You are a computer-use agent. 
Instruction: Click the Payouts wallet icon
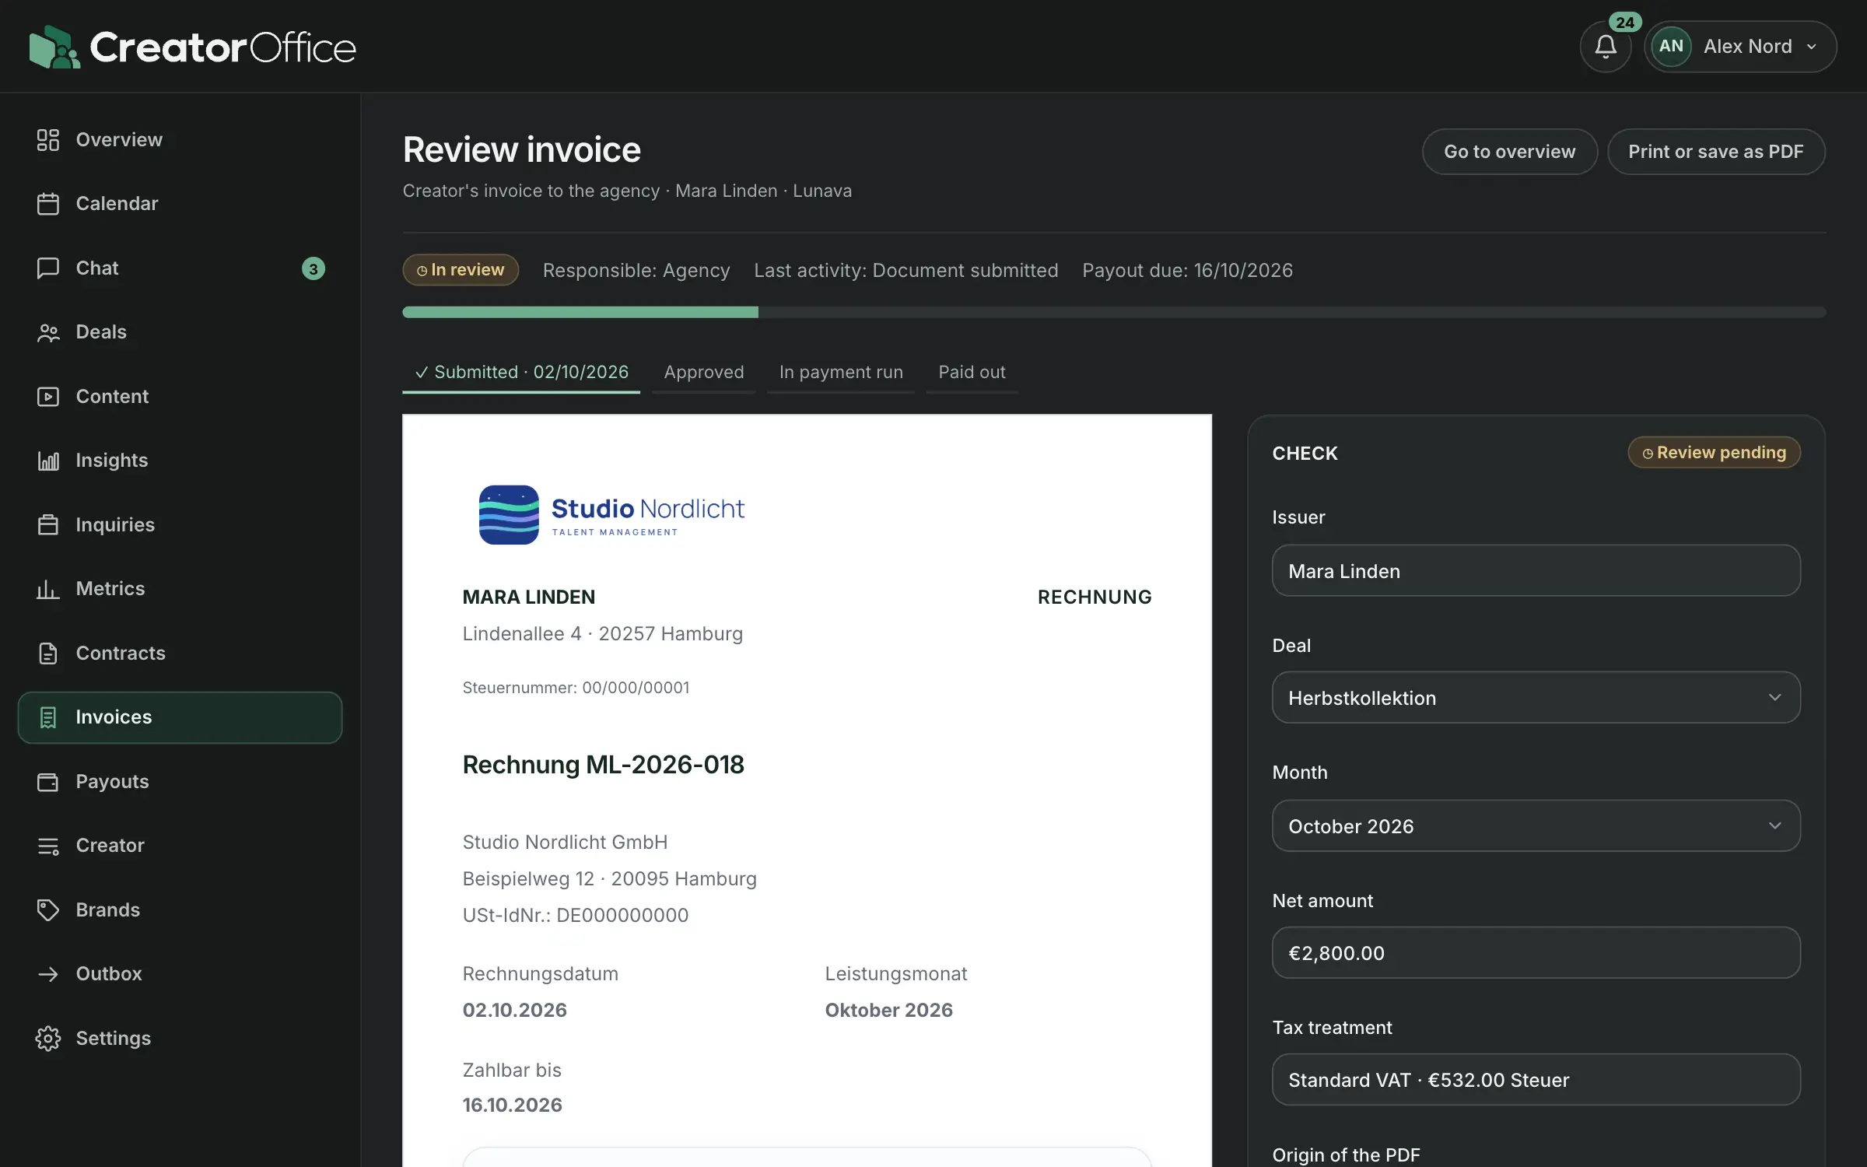point(48,782)
